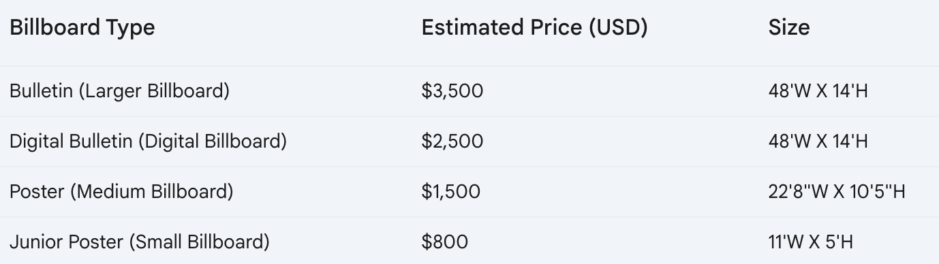Click the $3,500 price cell
The image size is (939, 264).
(x=452, y=91)
